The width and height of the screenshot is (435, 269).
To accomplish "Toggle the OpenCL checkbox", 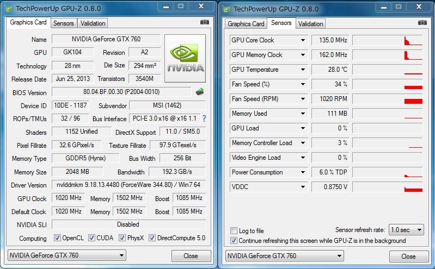I will coord(57,237).
